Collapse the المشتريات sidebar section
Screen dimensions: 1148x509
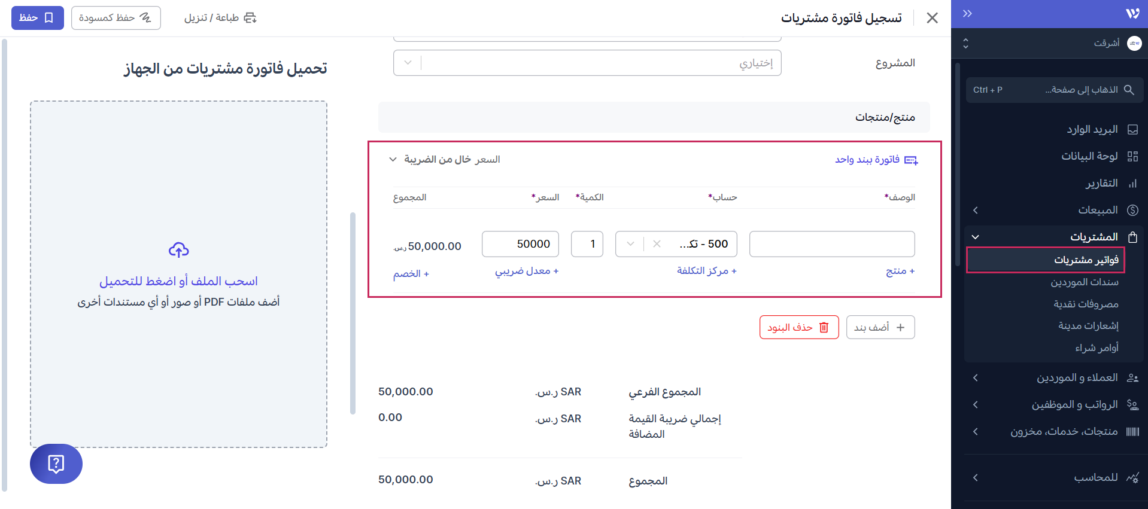click(976, 237)
